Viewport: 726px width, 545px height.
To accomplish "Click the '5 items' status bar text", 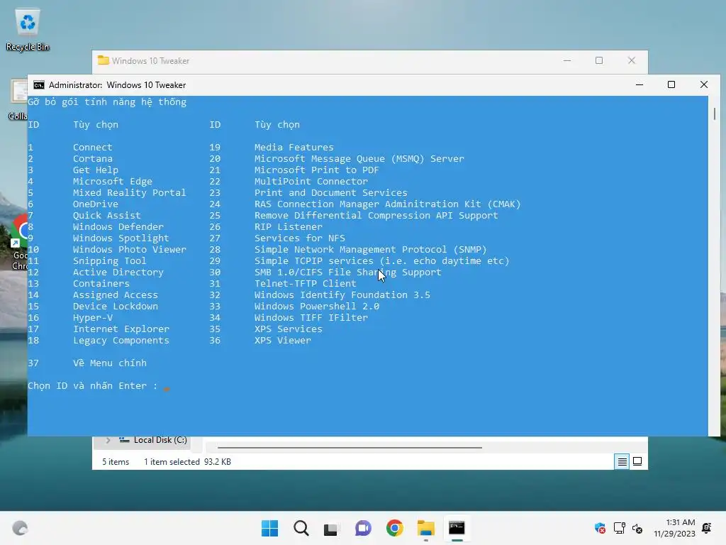I will (x=116, y=461).
